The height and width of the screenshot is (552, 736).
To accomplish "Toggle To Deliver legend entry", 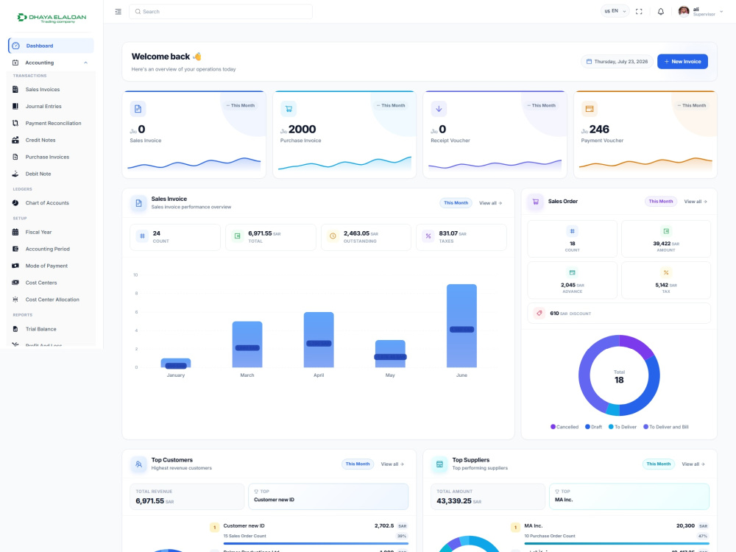I will 623,427.
